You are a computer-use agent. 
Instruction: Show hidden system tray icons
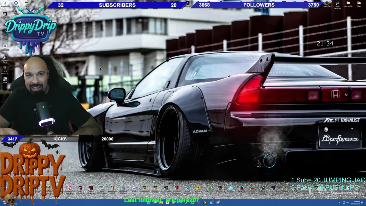click(x=339, y=203)
